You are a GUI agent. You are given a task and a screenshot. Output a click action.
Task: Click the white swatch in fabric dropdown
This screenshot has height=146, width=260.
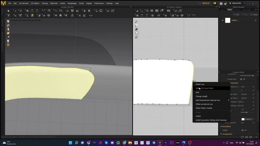243,119
